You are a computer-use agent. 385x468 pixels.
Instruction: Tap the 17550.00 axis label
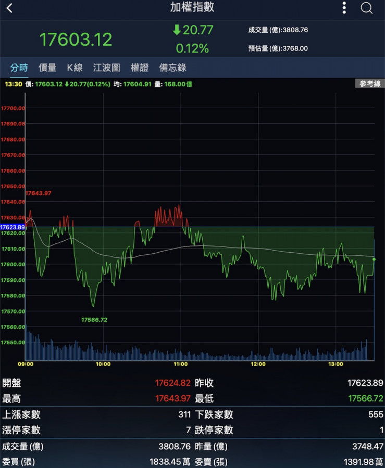[13, 342]
